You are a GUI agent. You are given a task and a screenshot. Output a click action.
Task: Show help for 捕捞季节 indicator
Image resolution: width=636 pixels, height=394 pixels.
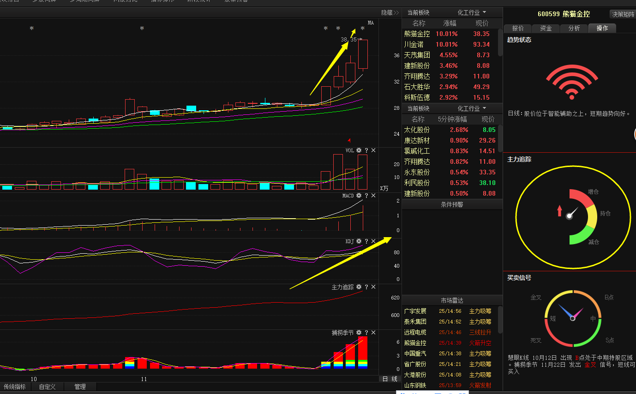pos(366,333)
